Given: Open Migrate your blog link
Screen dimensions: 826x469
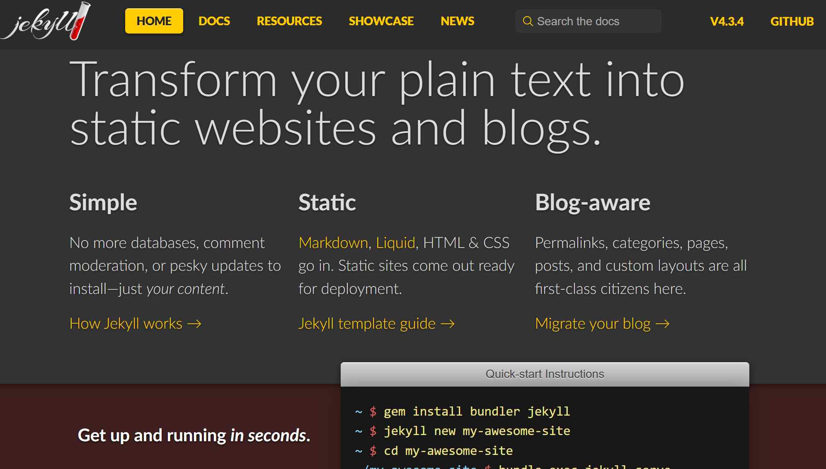Looking at the screenshot, I should [x=602, y=324].
